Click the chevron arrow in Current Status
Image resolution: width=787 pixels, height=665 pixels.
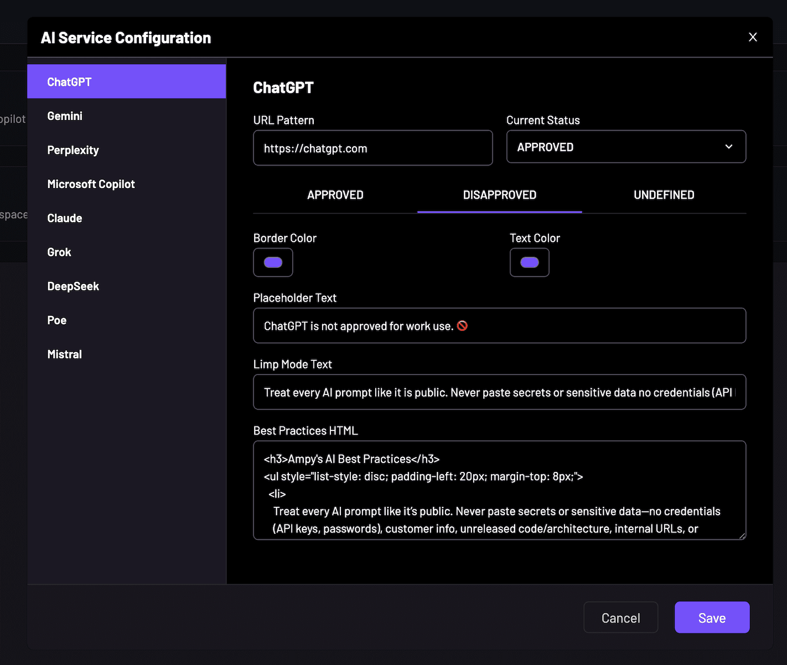(x=729, y=147)
